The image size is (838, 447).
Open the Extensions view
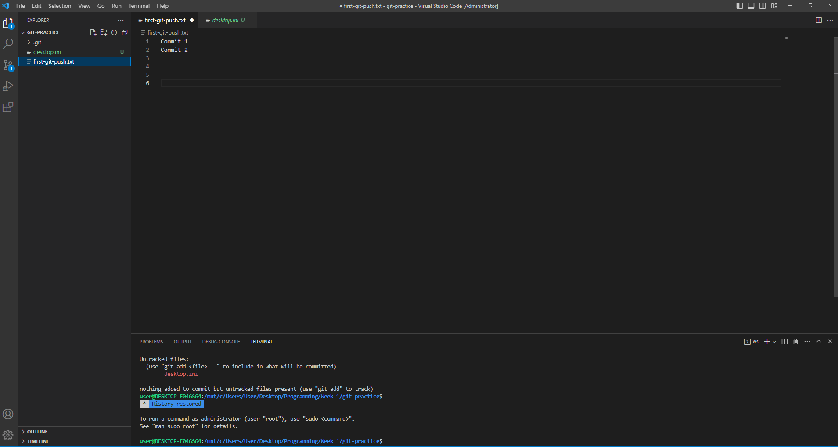tap(9, 107)
